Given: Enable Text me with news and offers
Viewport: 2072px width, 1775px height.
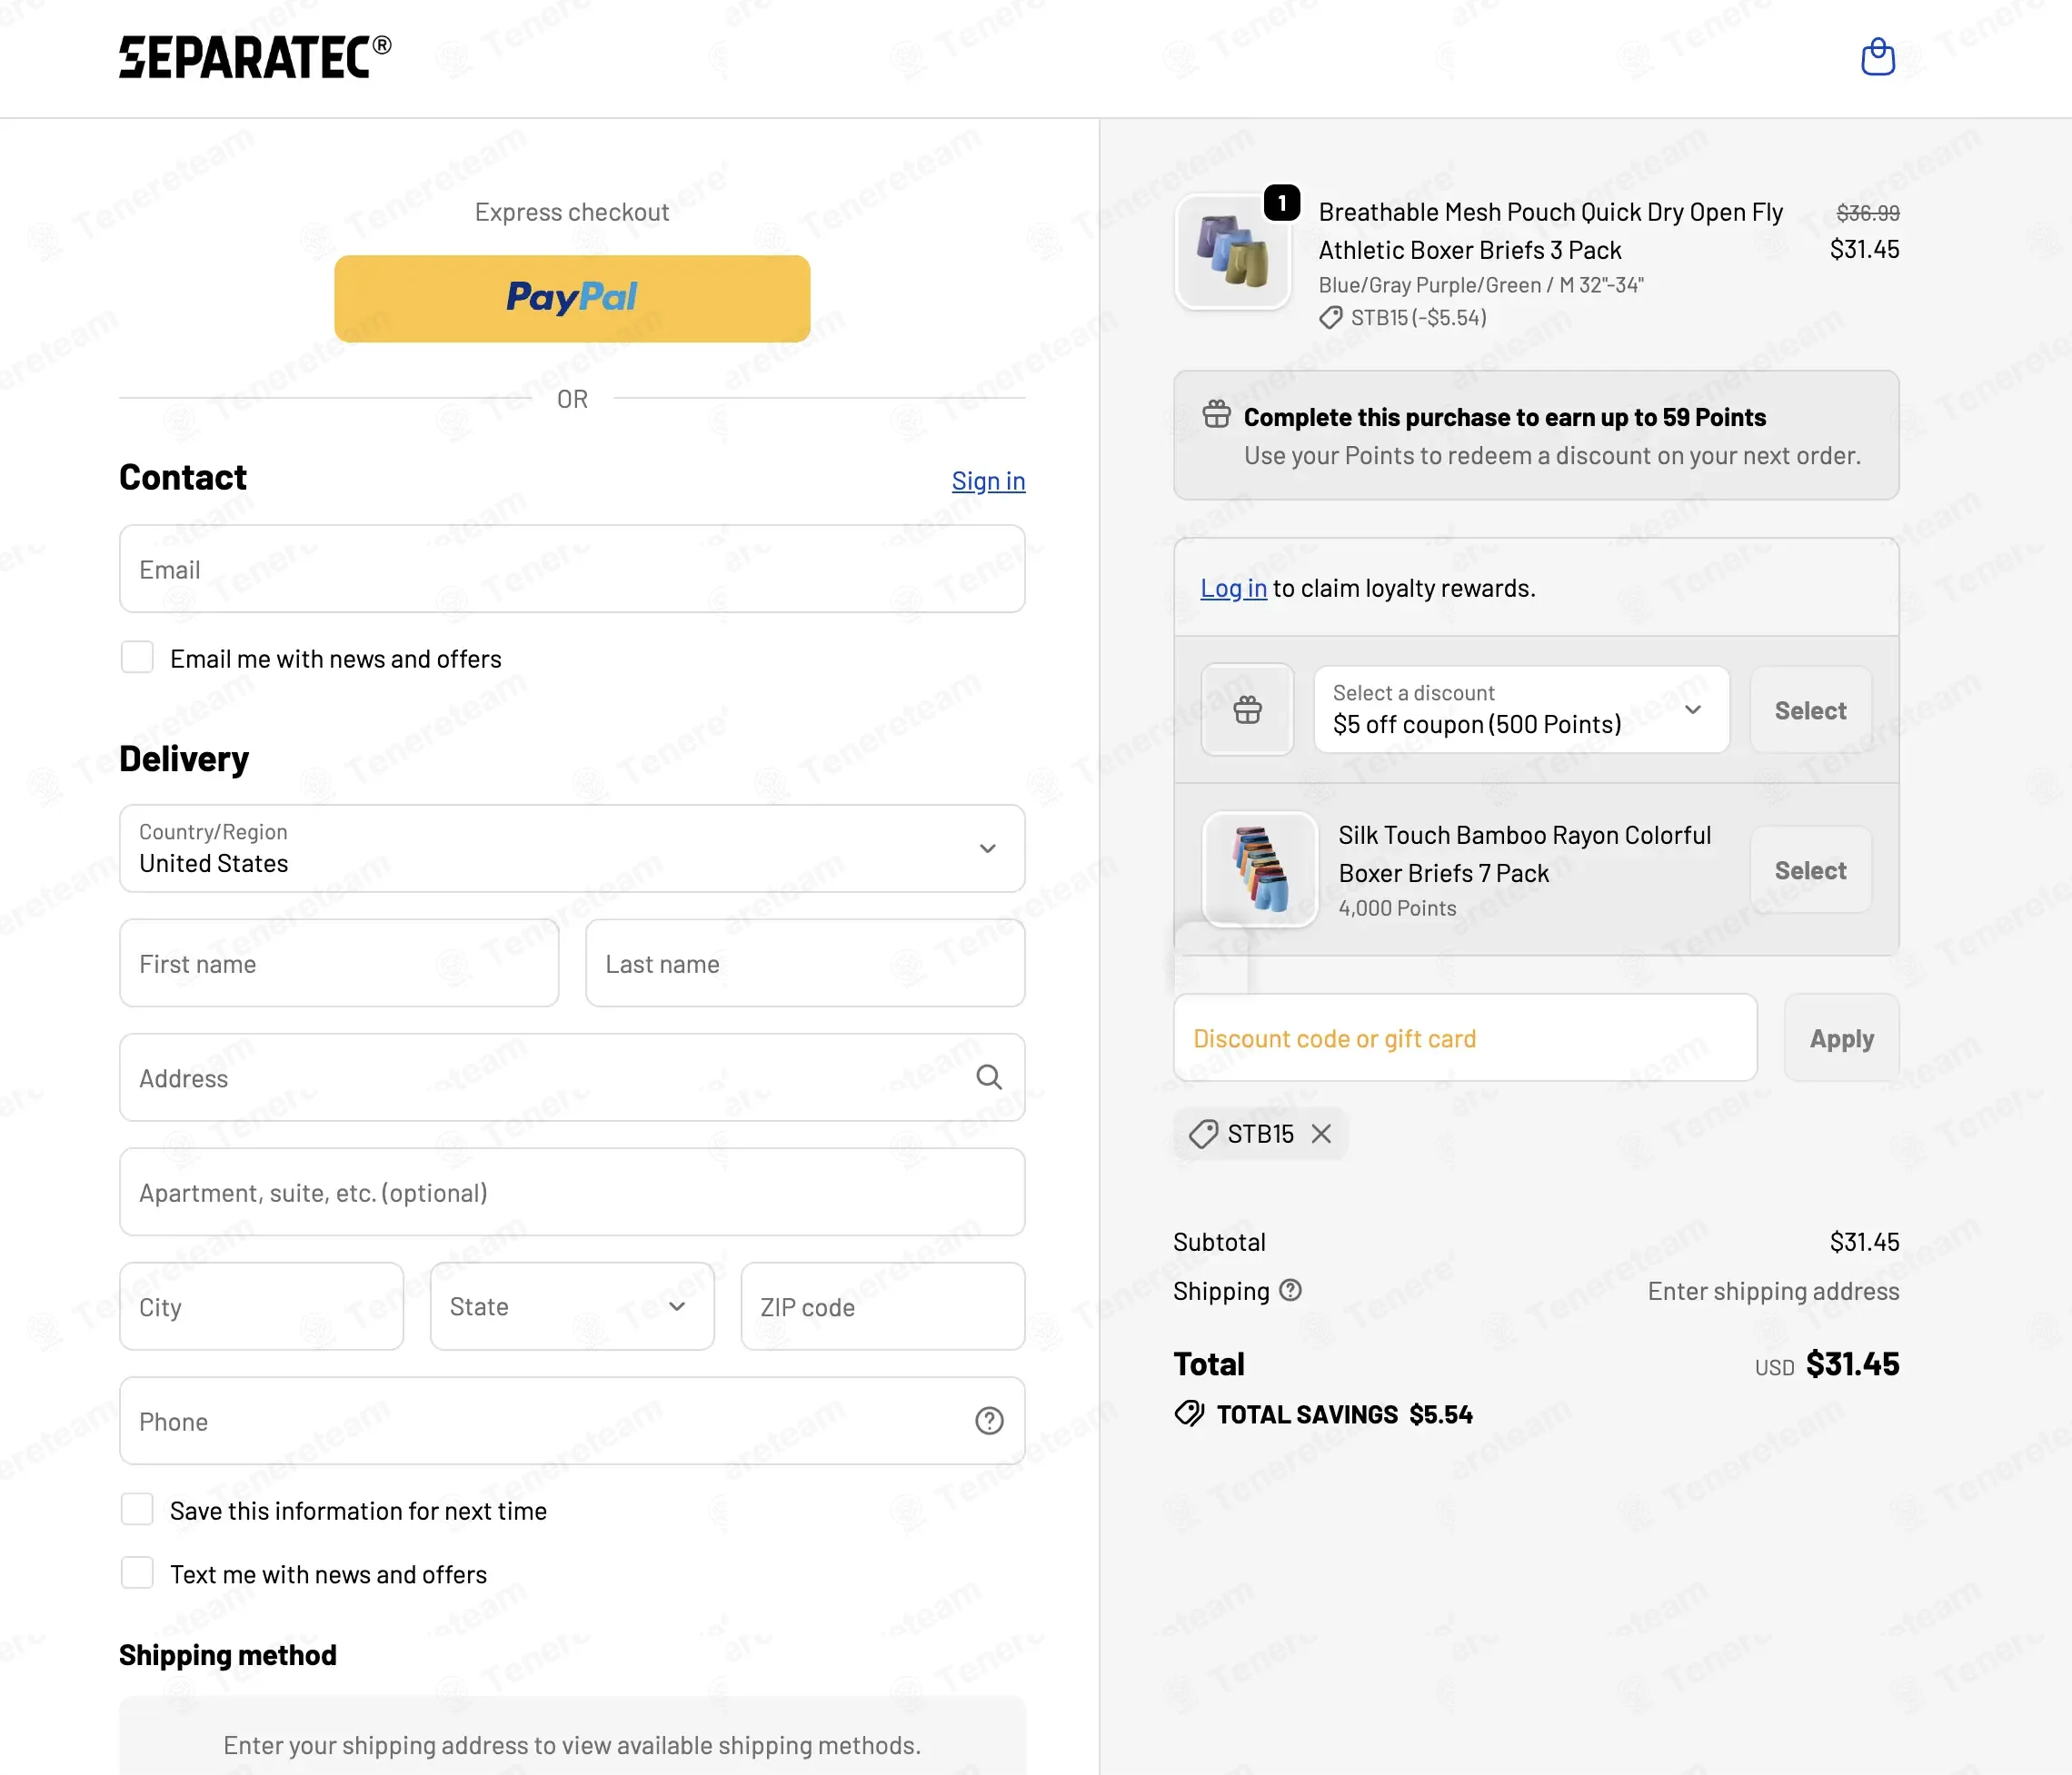Looking at the screenshot, I should [137, 1573].
